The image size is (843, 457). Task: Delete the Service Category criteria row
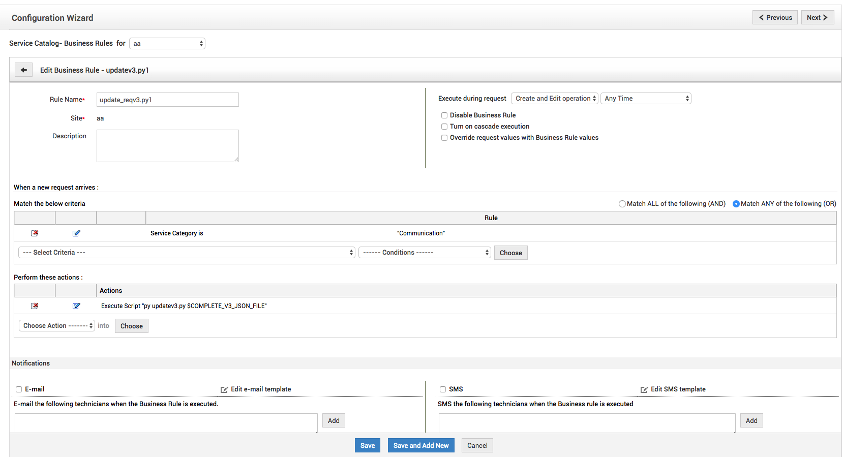click(x=35, y=233)
